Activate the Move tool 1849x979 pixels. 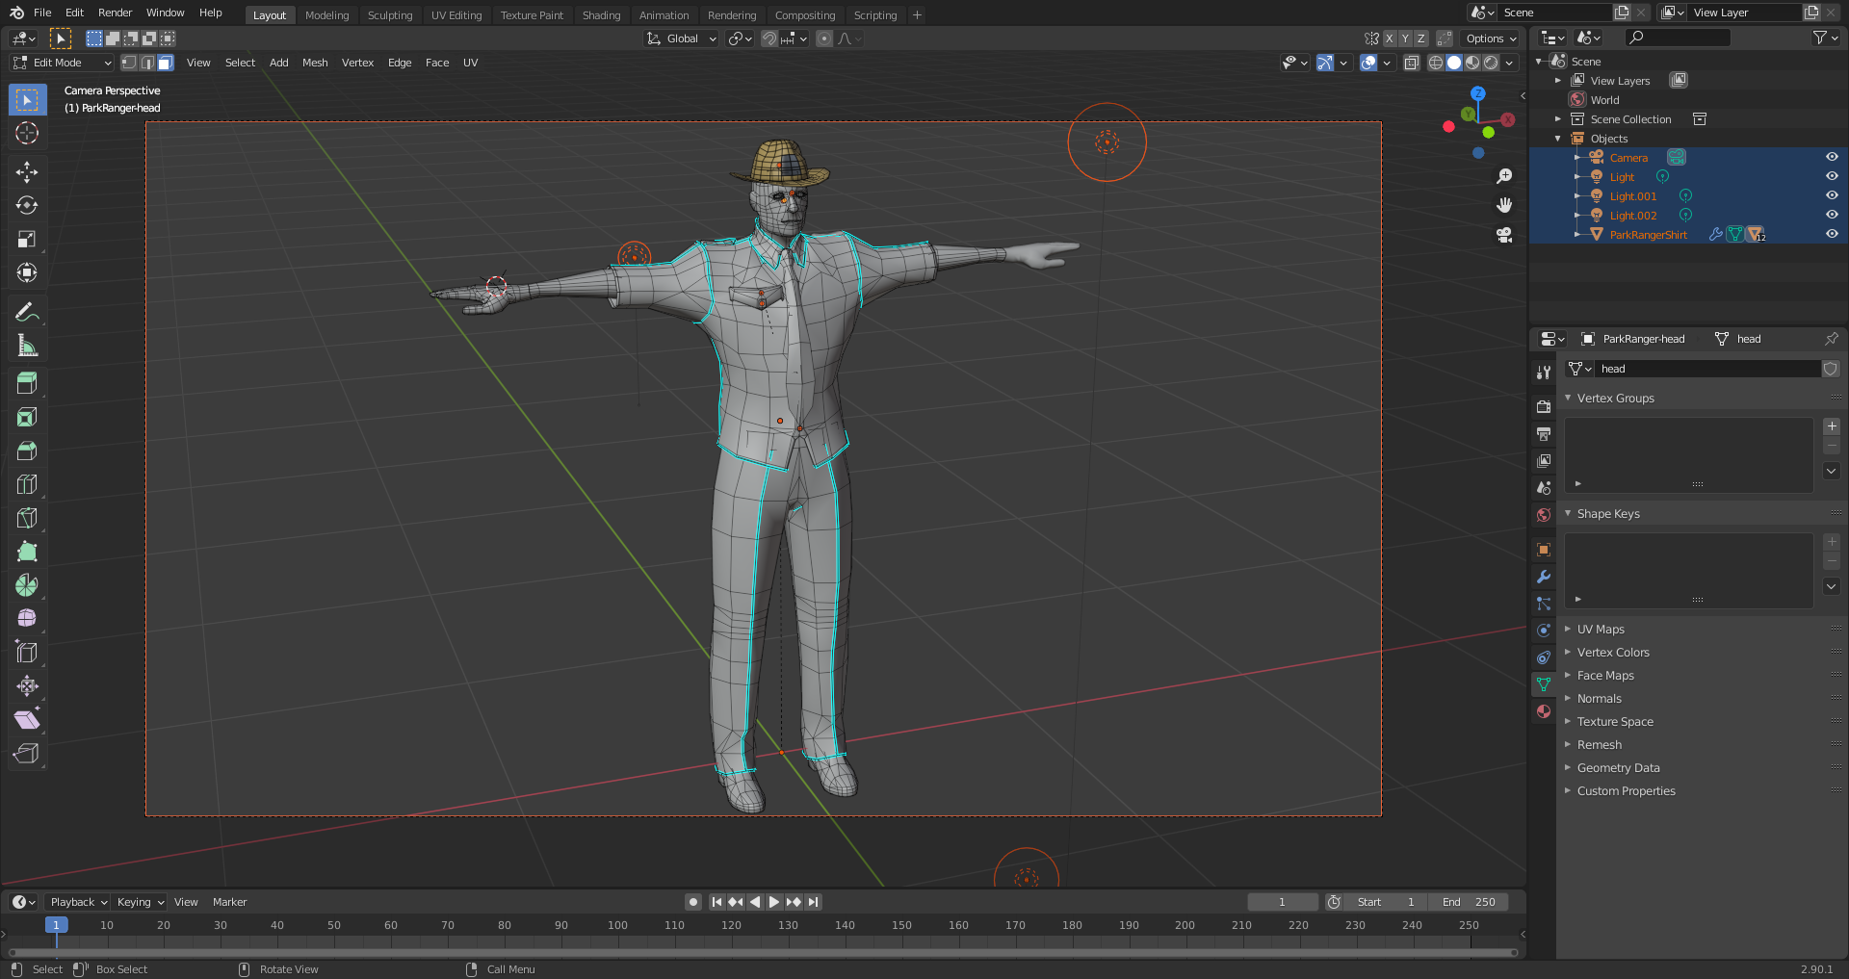click(27, 171)
